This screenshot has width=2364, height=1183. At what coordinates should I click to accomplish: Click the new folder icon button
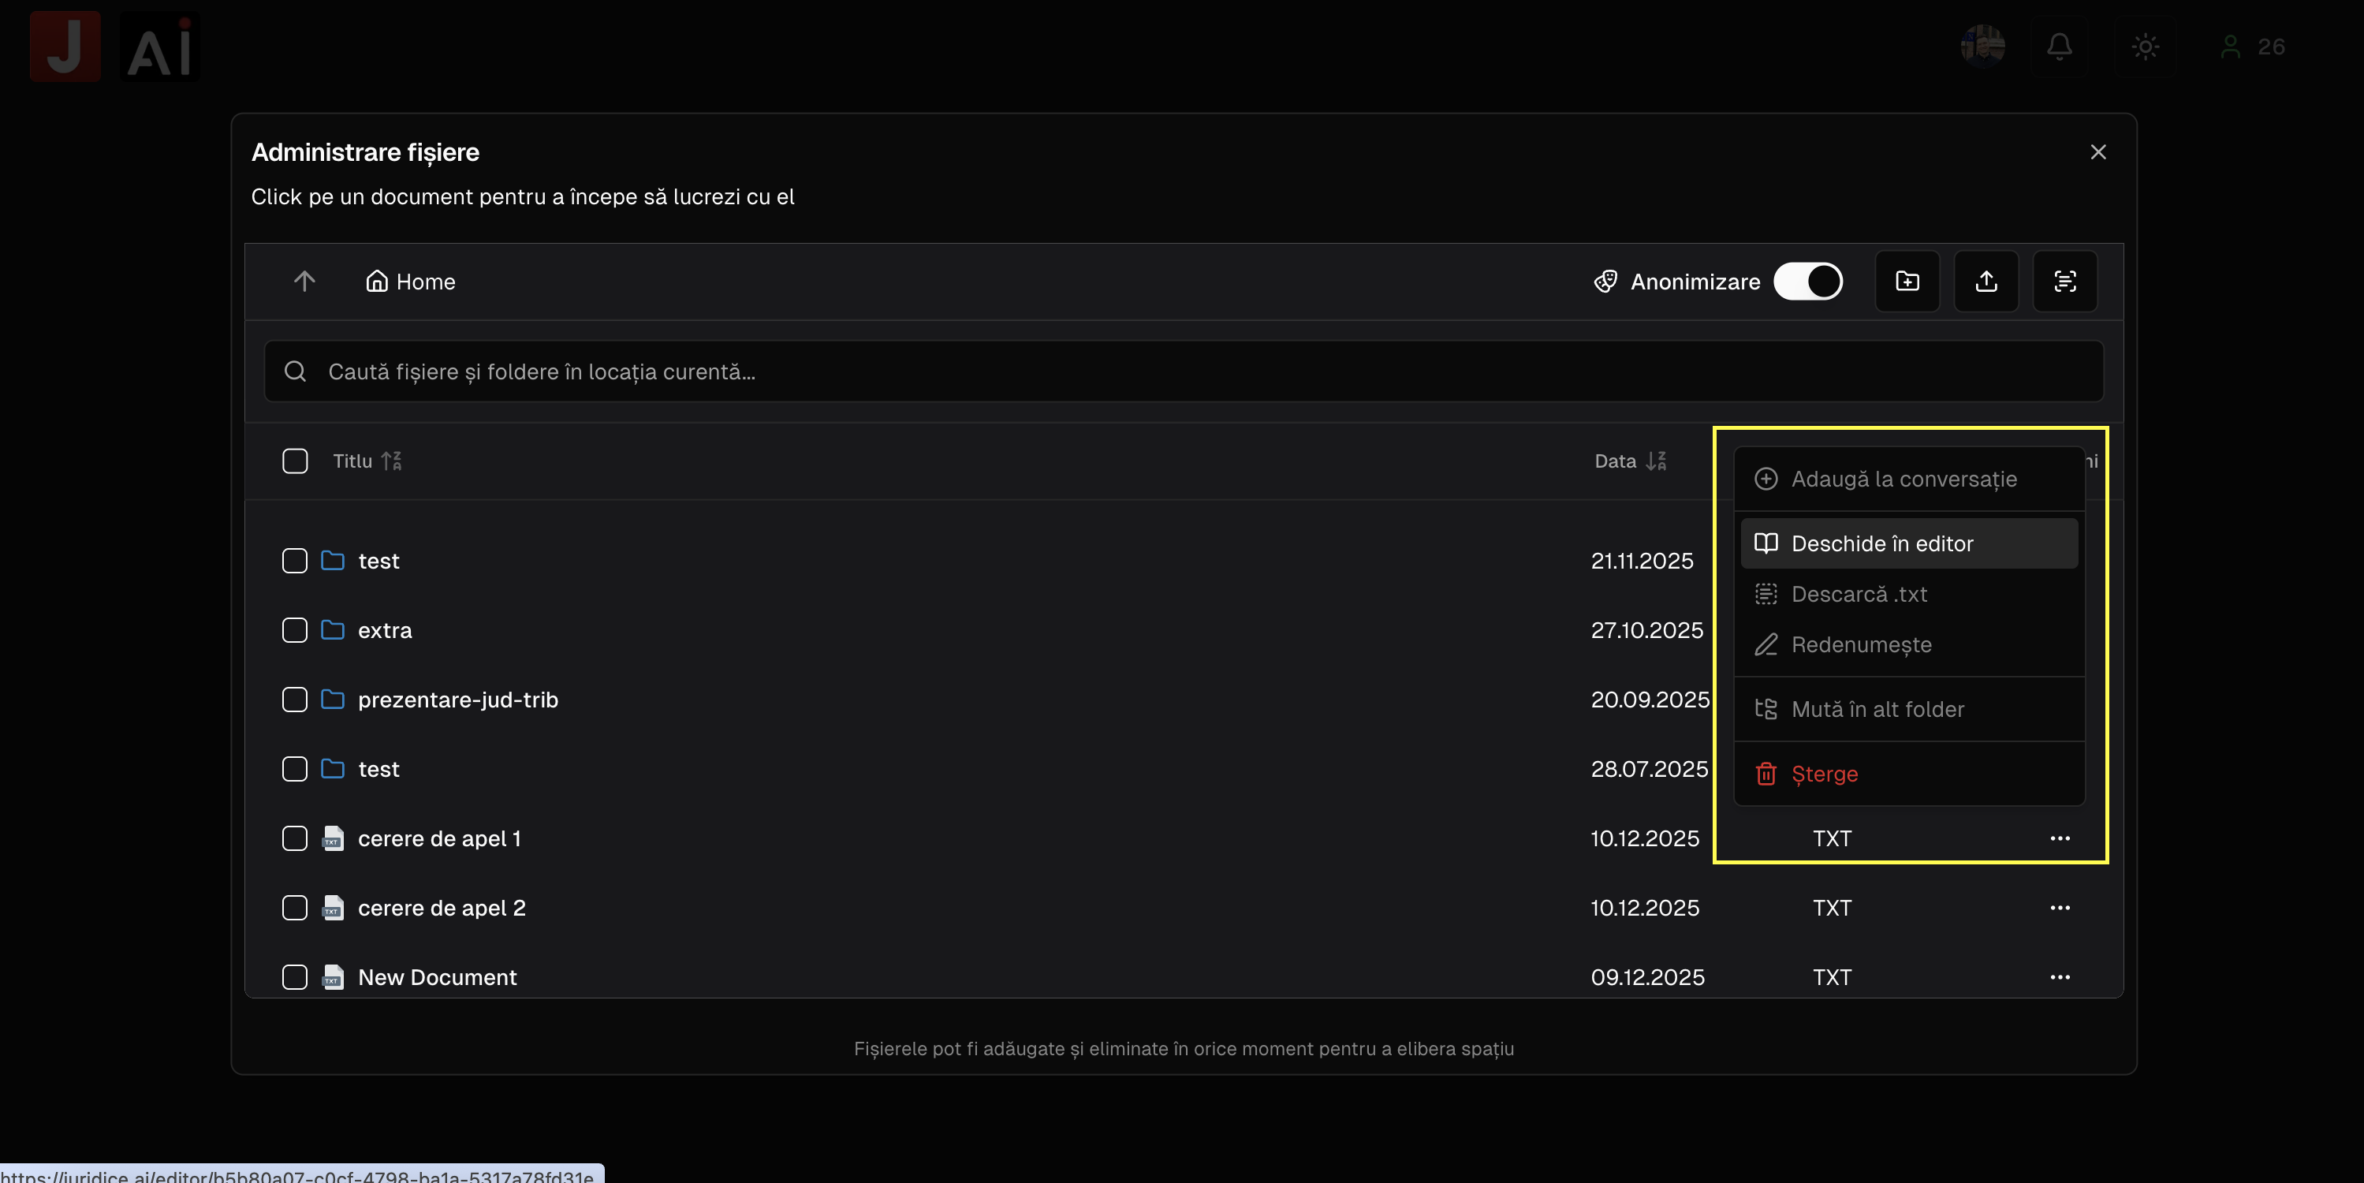pyautogui.click(x=1907, y=281)
